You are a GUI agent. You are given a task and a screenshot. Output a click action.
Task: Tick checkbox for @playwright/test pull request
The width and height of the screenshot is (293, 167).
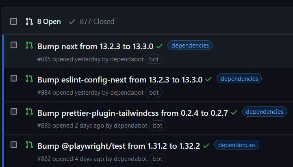tap(14, 145)
